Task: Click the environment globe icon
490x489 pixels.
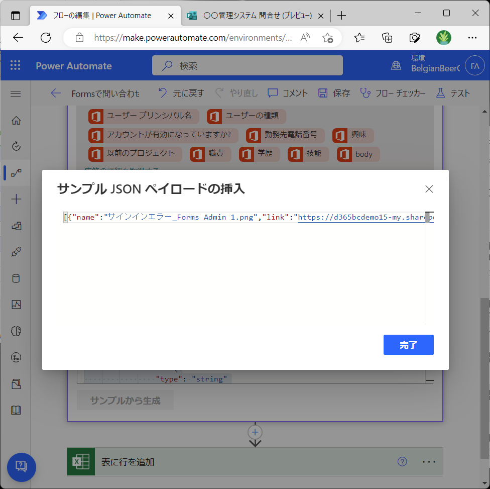Action: click(396, 65)
